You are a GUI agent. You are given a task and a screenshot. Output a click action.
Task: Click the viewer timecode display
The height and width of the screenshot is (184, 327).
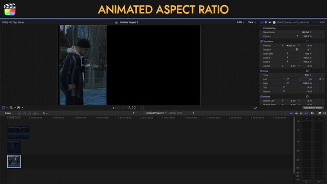[126, 108]
